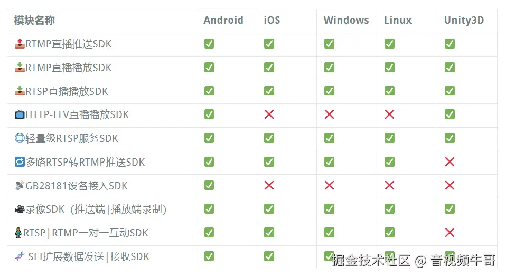Click the DNA icon beside SEI扩展数据发送|接收SDK
505x277 pixels.
coord(20,256)
